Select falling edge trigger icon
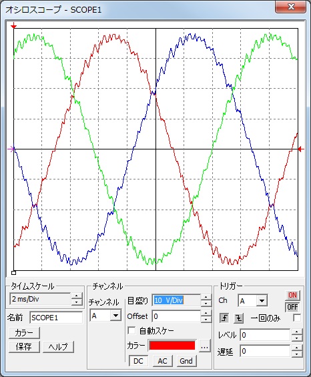The width and height of the screenshot is (311, 377). click(x=239, y=318)
